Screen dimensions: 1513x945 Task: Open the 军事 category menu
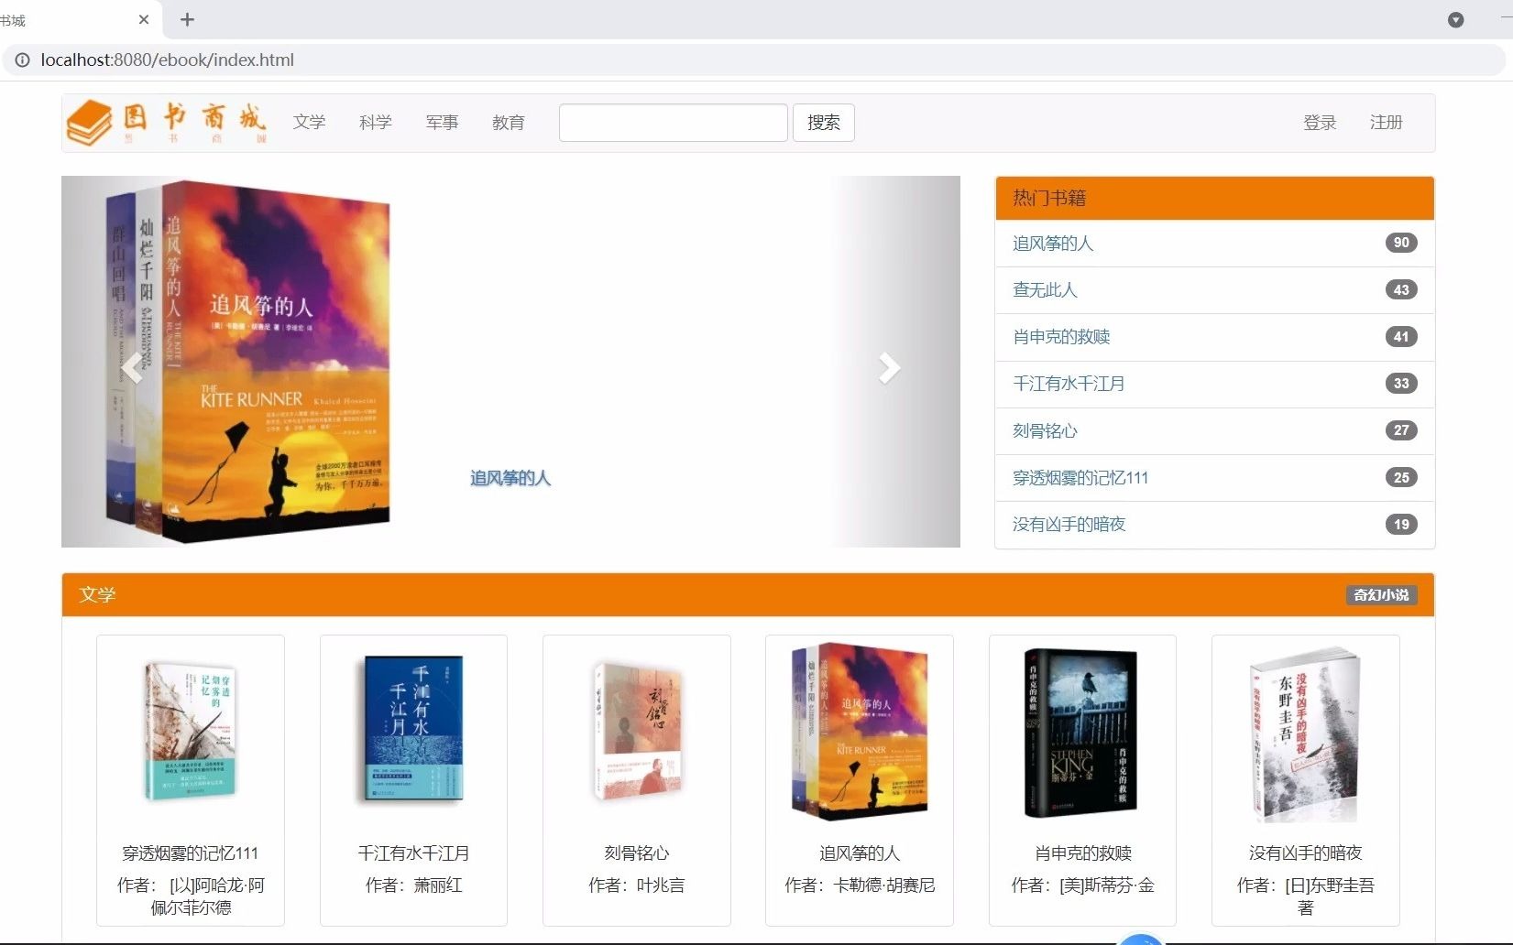point(442,122)
